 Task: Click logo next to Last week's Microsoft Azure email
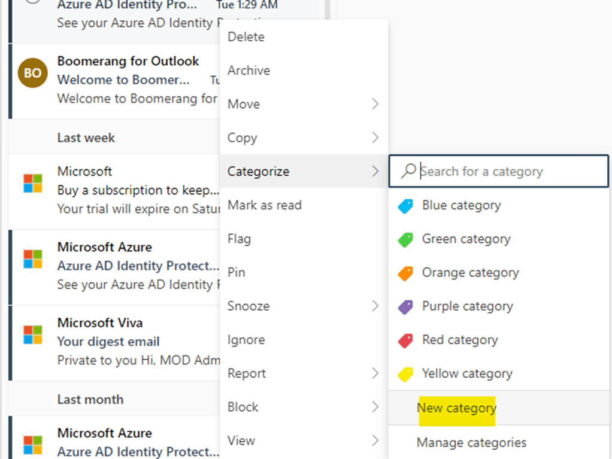tap(33, 259)
